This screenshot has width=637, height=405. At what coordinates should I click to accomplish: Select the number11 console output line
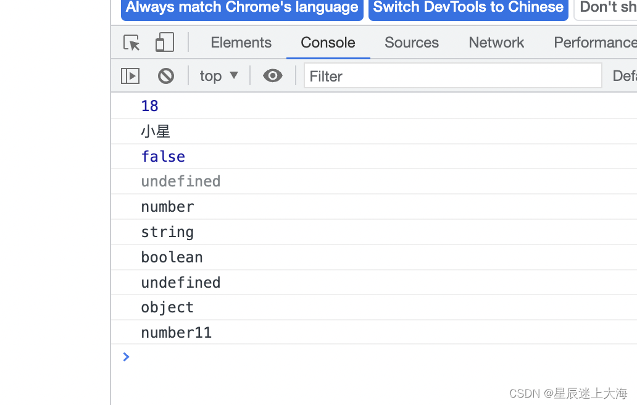[x=374, y=332]
